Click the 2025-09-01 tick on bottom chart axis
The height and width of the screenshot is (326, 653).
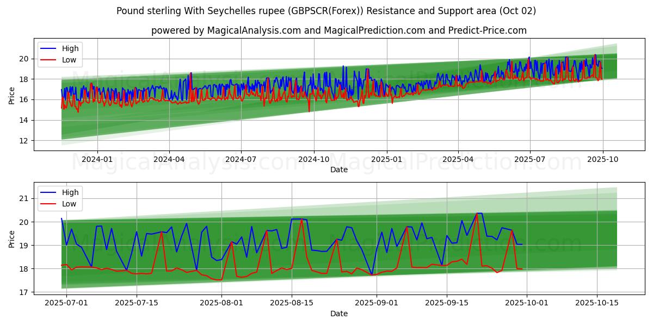377,303
